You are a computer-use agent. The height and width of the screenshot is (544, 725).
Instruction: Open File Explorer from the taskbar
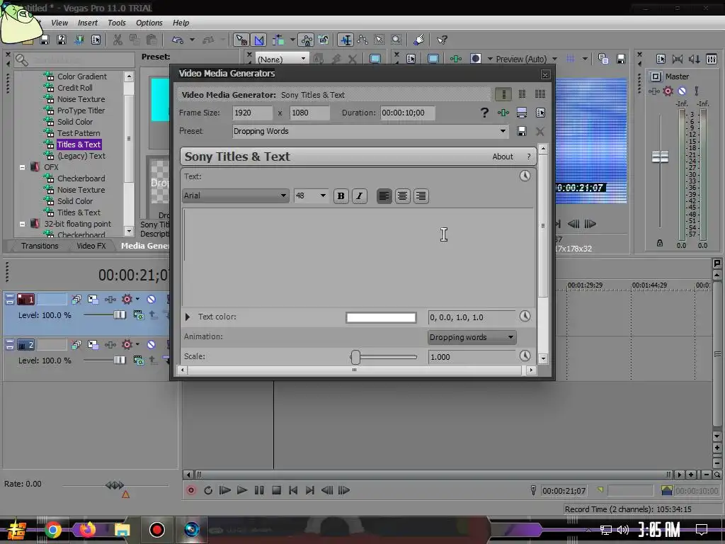point(122,530)
